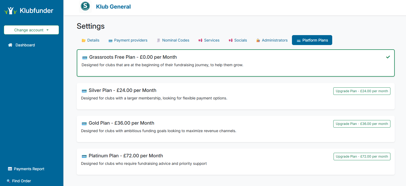The height and width of the screenshot is (186, 406).
Task: Click the card icon beside Grassroots Free Plan
Action: [85, 57]
